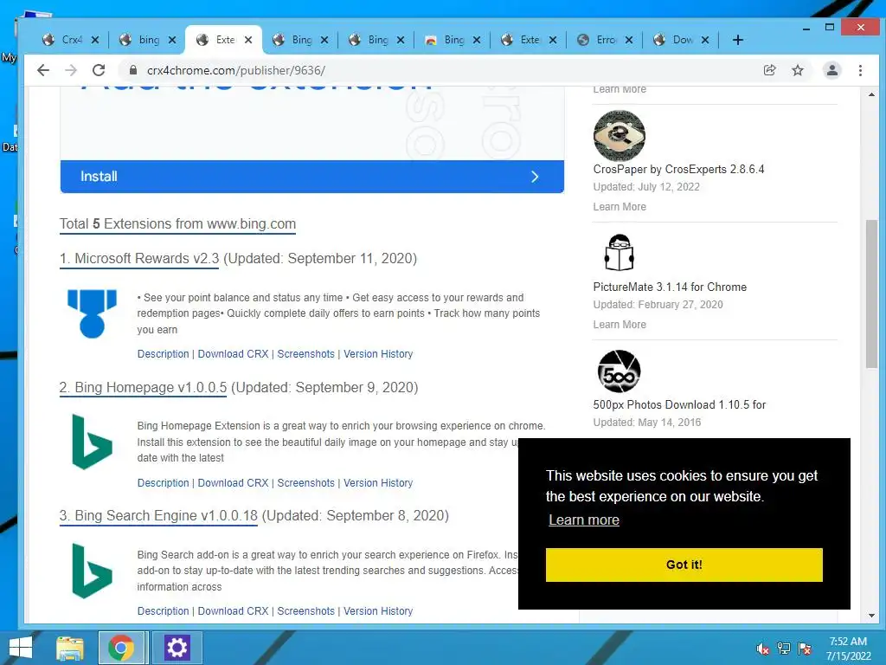
Task: Download CRX for Bing Homepage
Action: (x=233, y=483)
